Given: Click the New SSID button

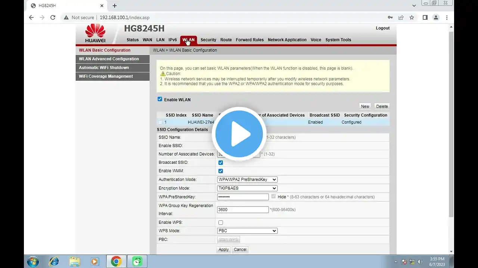Looking at the screenshot, I should 365,106.
